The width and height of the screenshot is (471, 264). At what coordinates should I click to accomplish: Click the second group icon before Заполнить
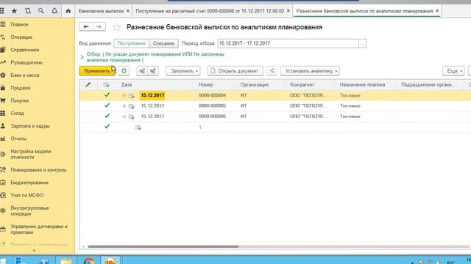(153, 71)
